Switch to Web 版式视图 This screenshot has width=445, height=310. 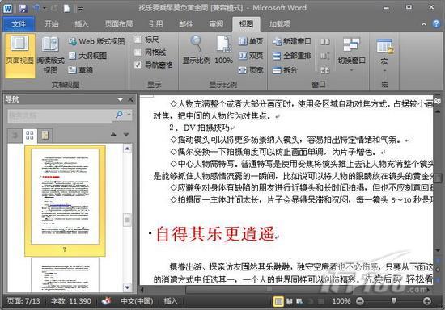96,41
